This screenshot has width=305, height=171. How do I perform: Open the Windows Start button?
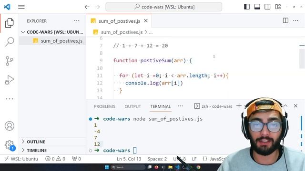point(107,167)
